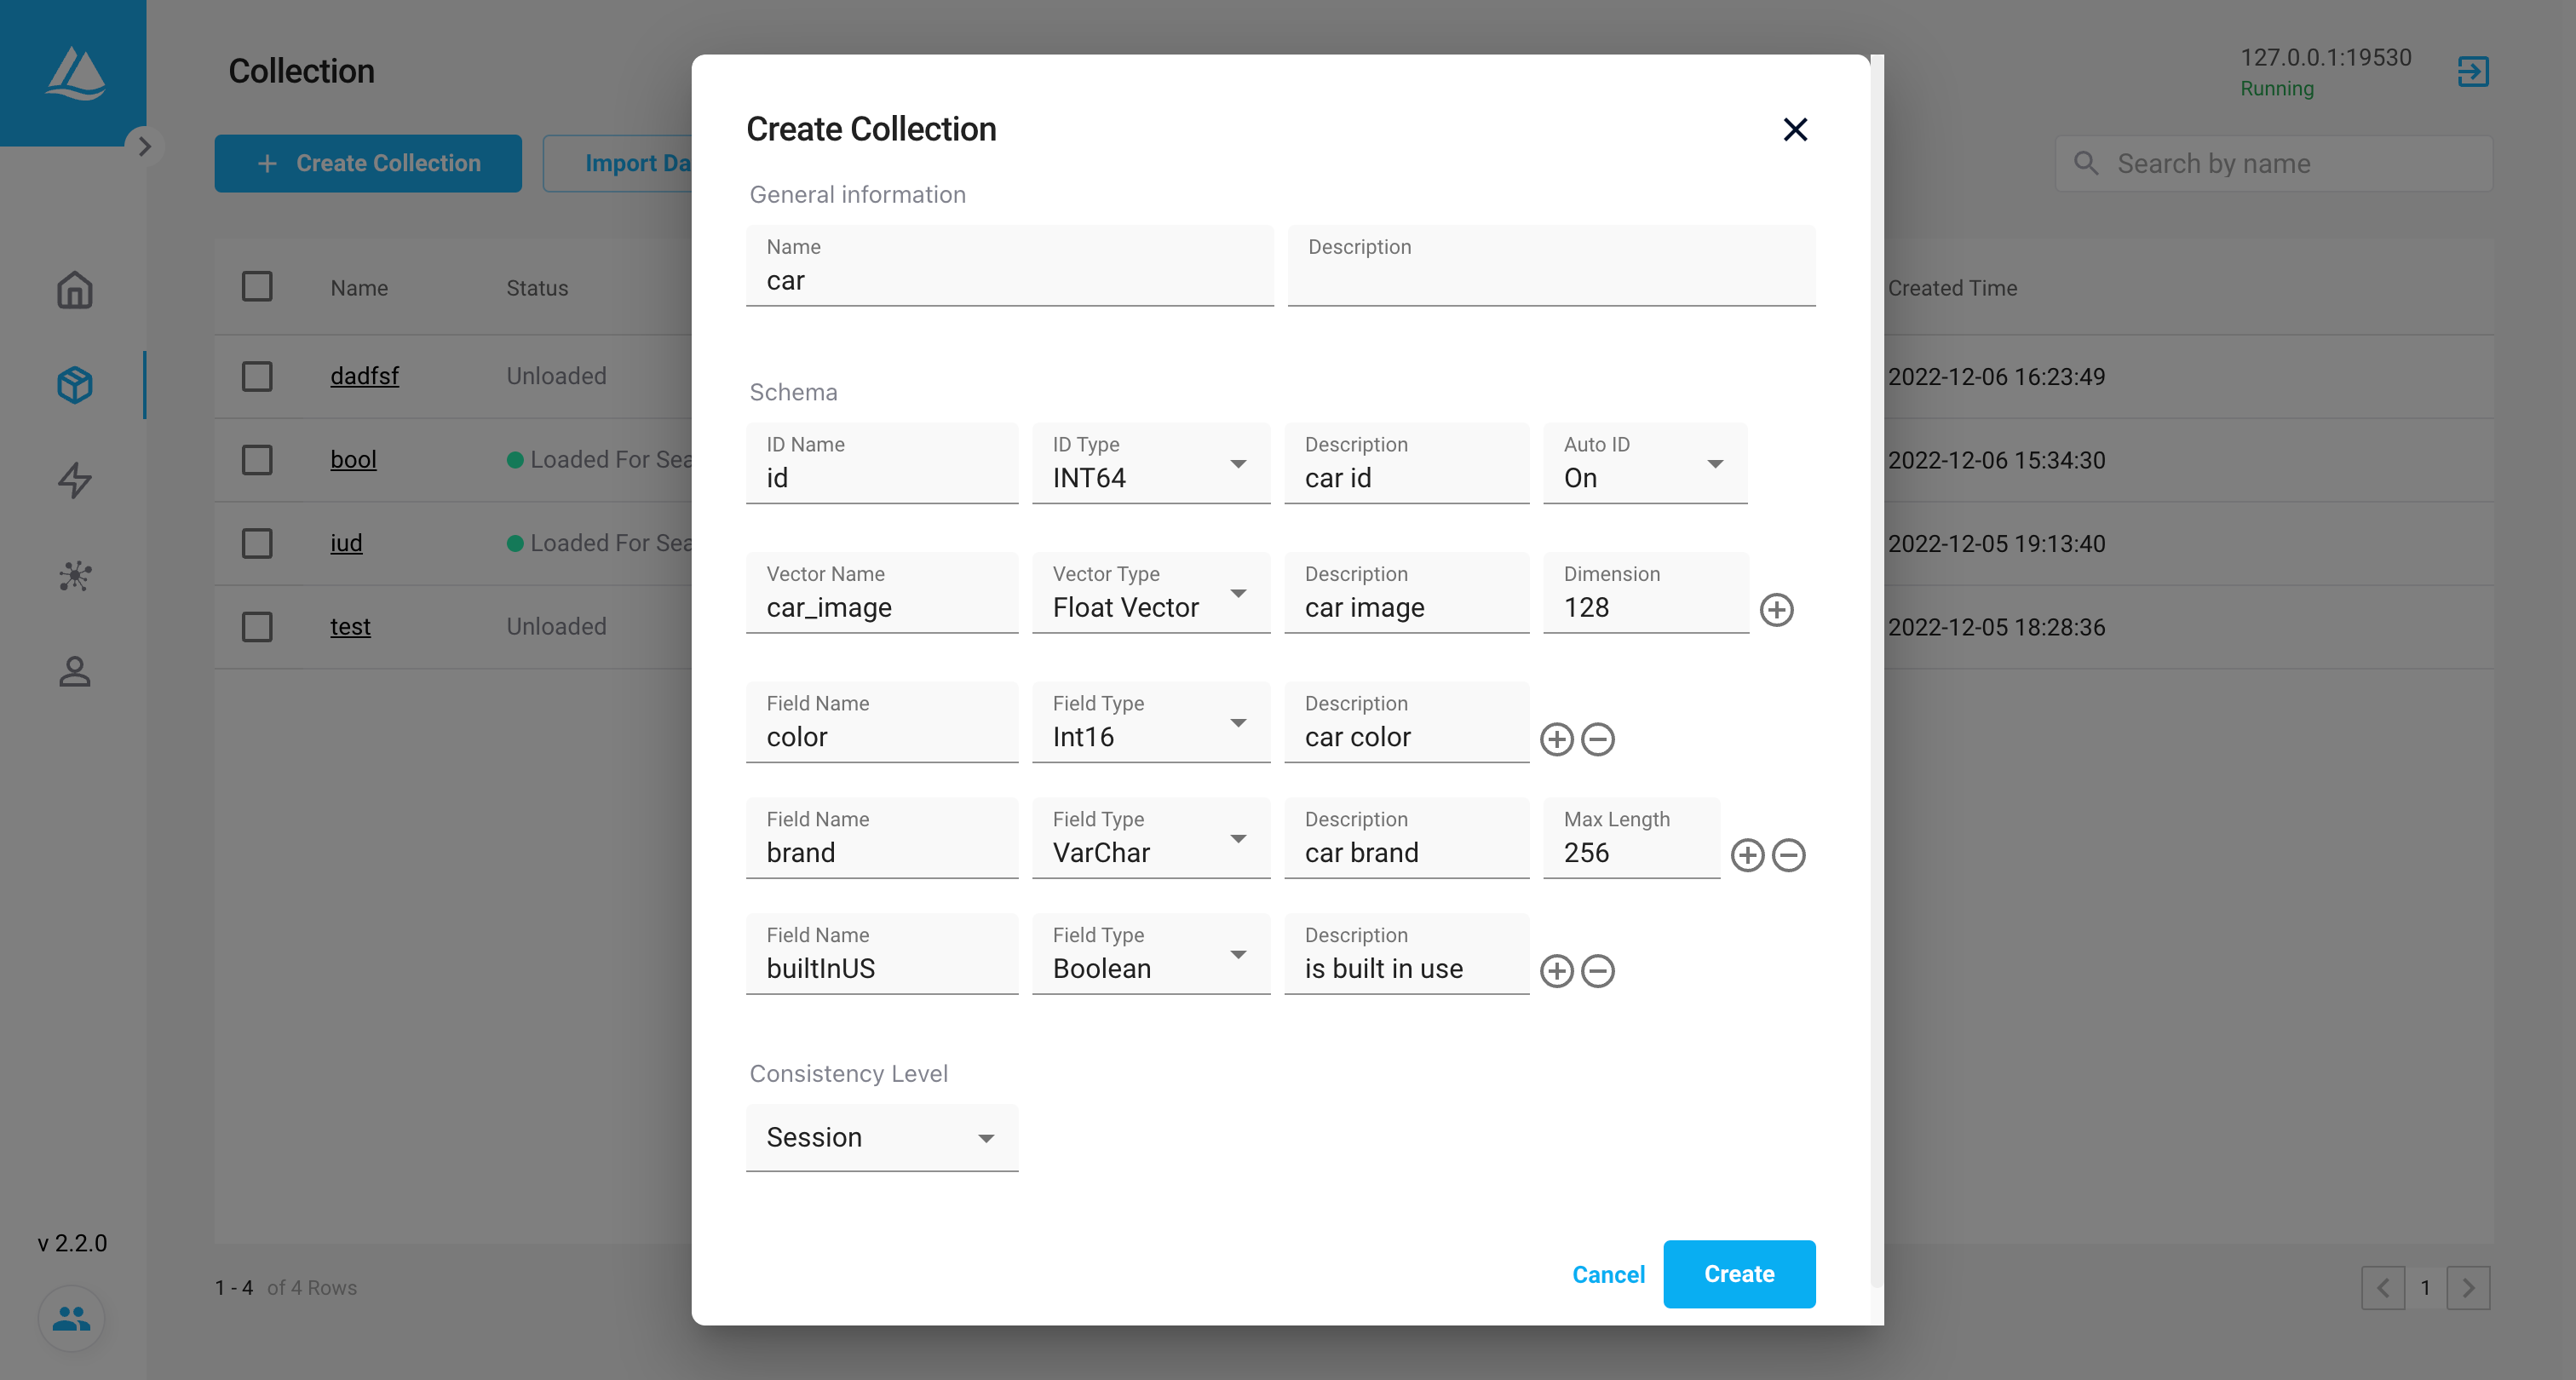The width and height of the screenshot is (2576, 1380).
Task: Remove the builtInUS field row
Action: 1598,971
